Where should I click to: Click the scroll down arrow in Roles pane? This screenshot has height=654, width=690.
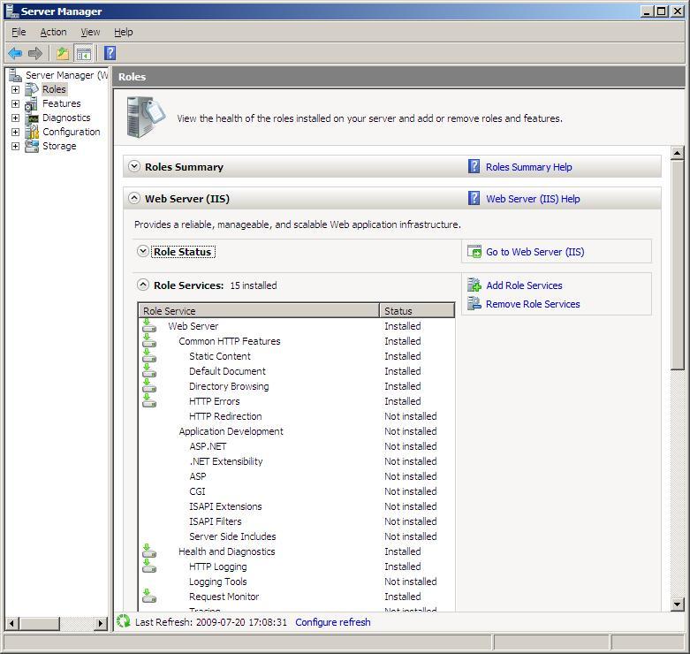[678, 605]
